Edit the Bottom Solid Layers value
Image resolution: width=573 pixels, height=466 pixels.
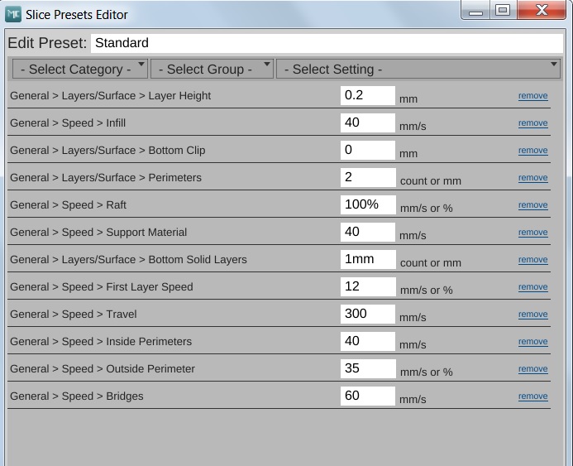coord(367,259)
